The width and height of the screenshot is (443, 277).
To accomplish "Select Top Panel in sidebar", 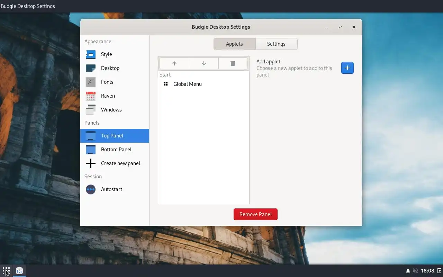I will (x=115, y=136).
